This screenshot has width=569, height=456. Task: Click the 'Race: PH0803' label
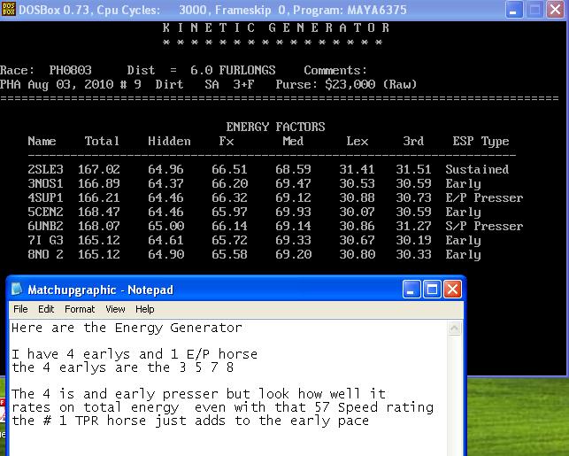point(46,70)
